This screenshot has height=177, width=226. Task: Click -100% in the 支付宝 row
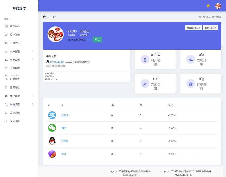(x=172, y=115)
